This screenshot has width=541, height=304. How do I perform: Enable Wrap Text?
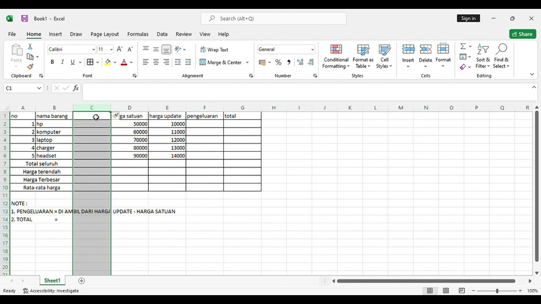[214, 49]
